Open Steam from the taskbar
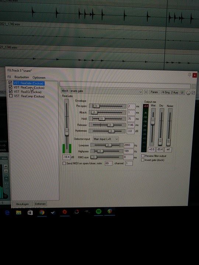 click(x=53, y=212)
